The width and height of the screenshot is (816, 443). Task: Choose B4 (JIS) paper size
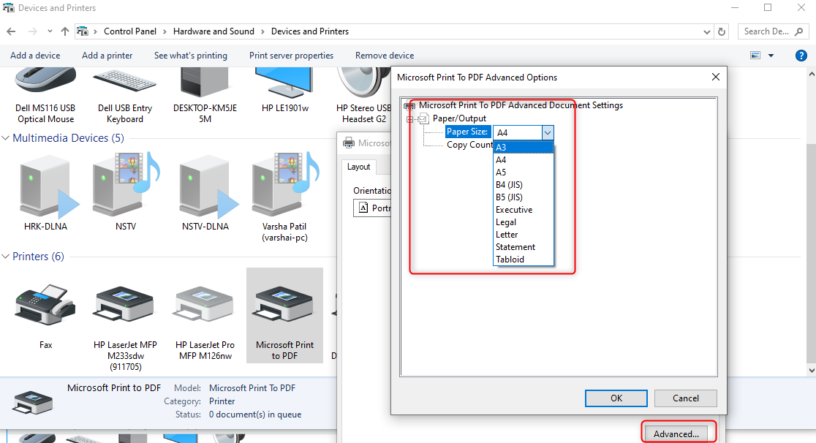[523, 185]
